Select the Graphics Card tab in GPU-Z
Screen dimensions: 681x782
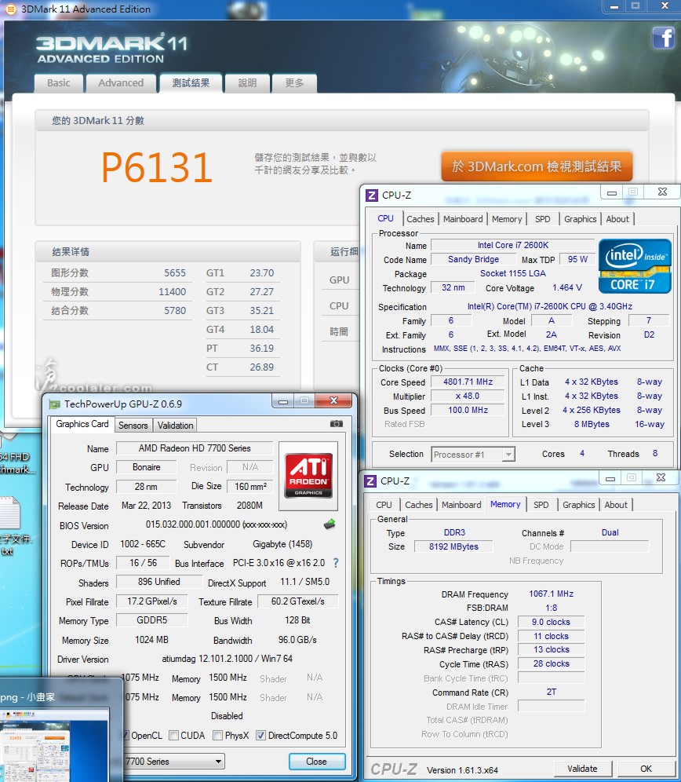click(x=82, y=424)
